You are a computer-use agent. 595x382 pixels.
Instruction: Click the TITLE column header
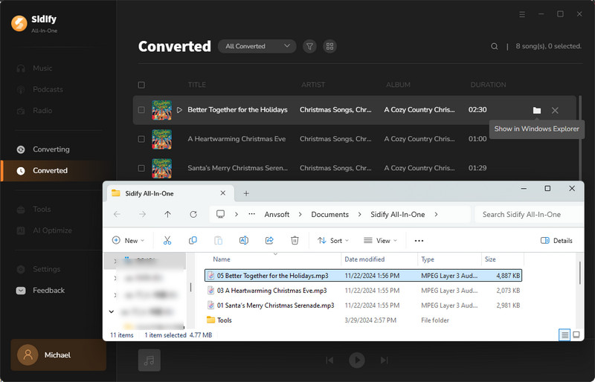tap(196, 85)
